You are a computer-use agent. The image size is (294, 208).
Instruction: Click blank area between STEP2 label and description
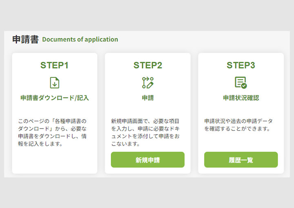click(x=147, y=109)
